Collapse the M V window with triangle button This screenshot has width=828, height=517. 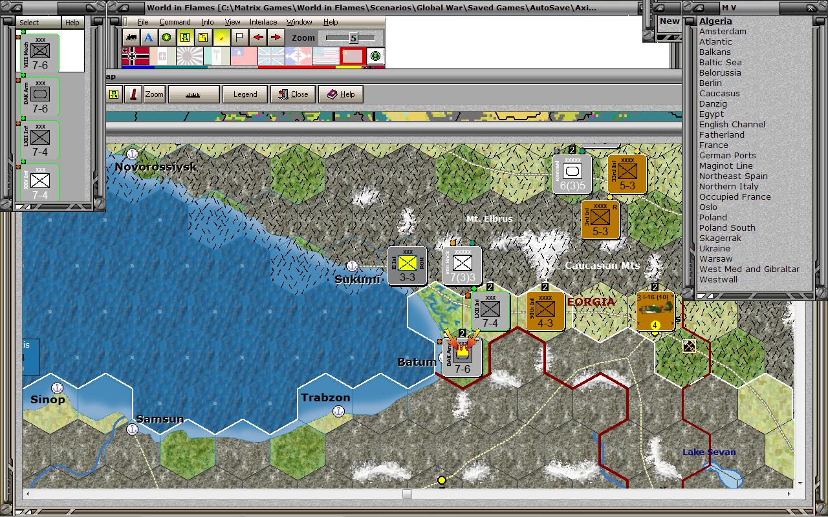click(x=700, y=8)
